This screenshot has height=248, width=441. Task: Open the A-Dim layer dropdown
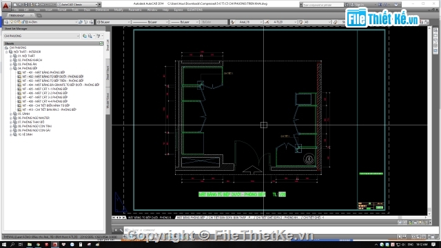tap(76, 22)
